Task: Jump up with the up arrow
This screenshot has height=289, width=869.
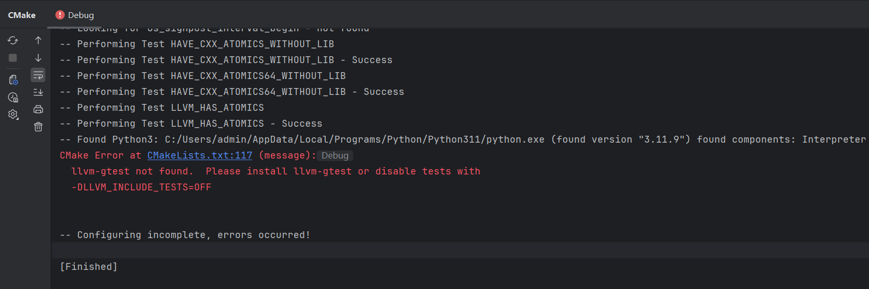Action: point(38,40)
